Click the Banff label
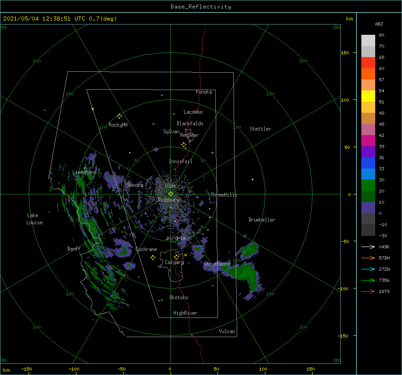This screenshot has height=375, width=402. 74,248
